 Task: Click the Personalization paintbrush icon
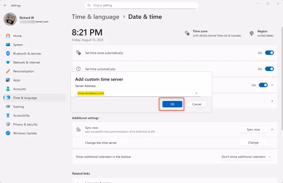pos(8,71)
